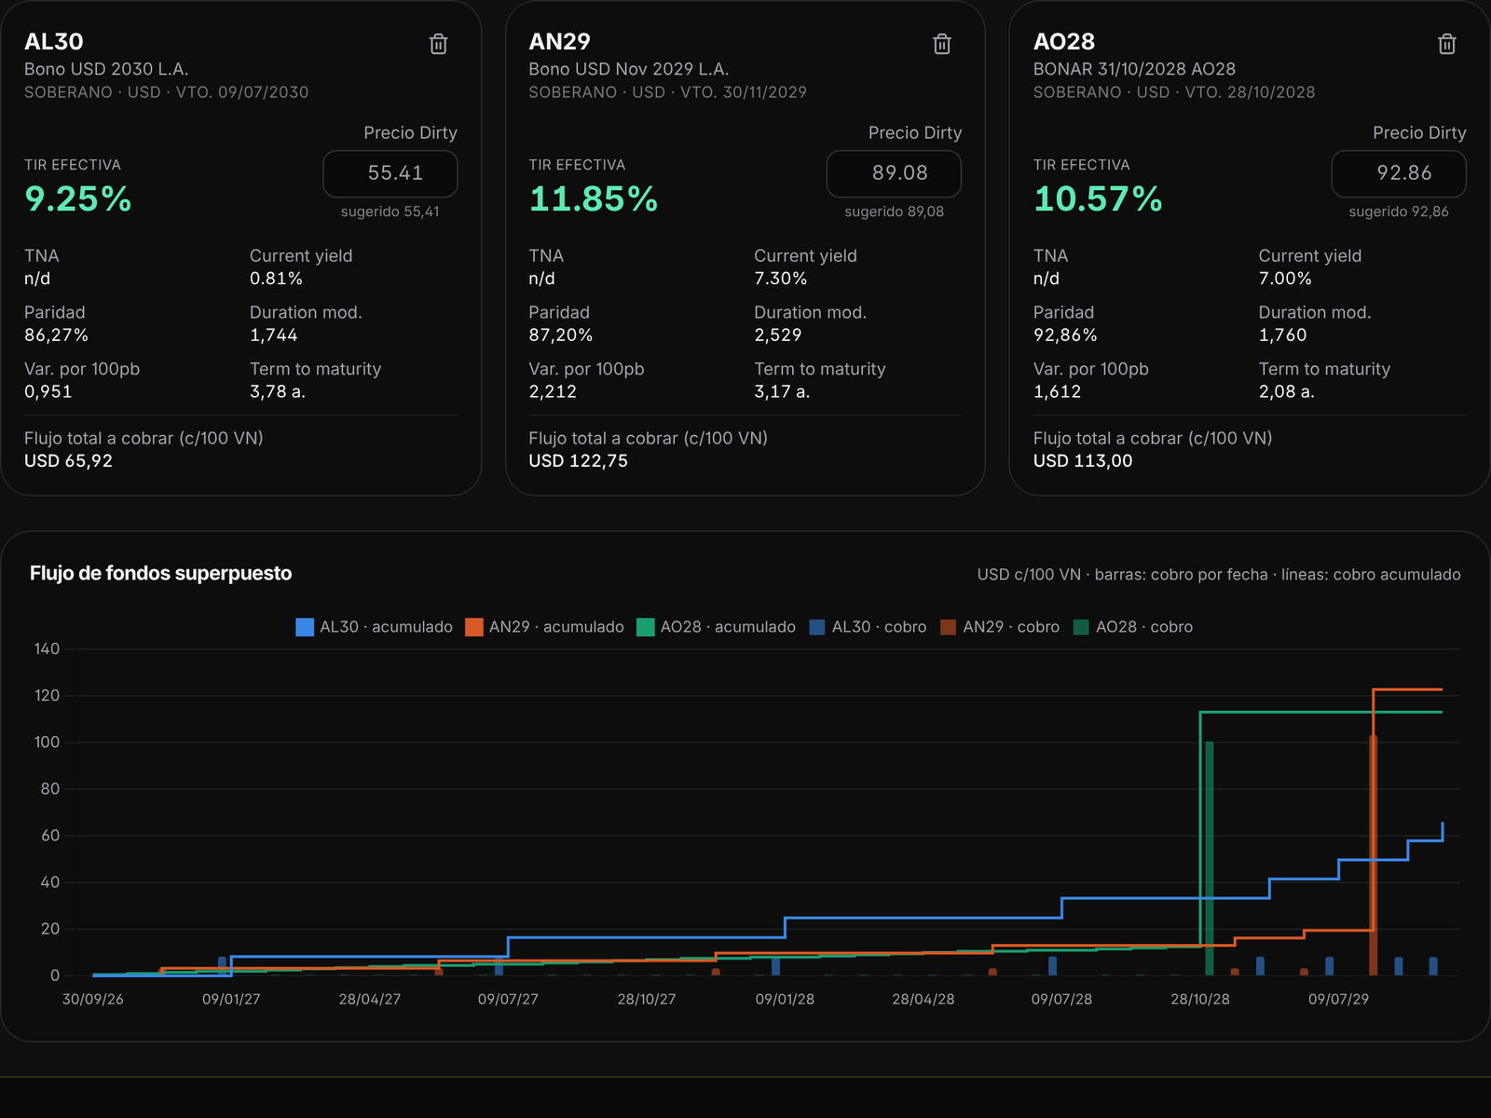Image resolution: width=1491 pixels, height=1118 pixels.
Task: Toggle AO28 · acumulado legend series
Action: click(x=716, y=627)
